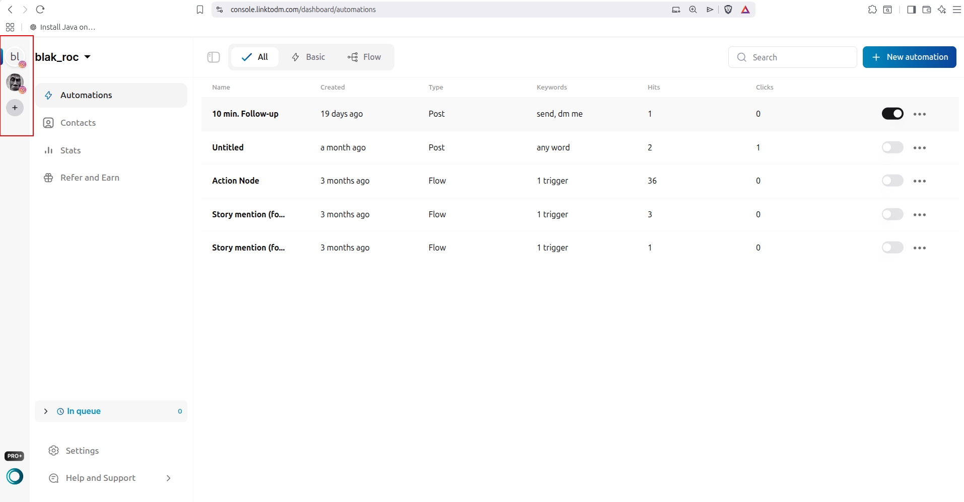
Task: Click the Clicks column header
Action: click(765, 87)
